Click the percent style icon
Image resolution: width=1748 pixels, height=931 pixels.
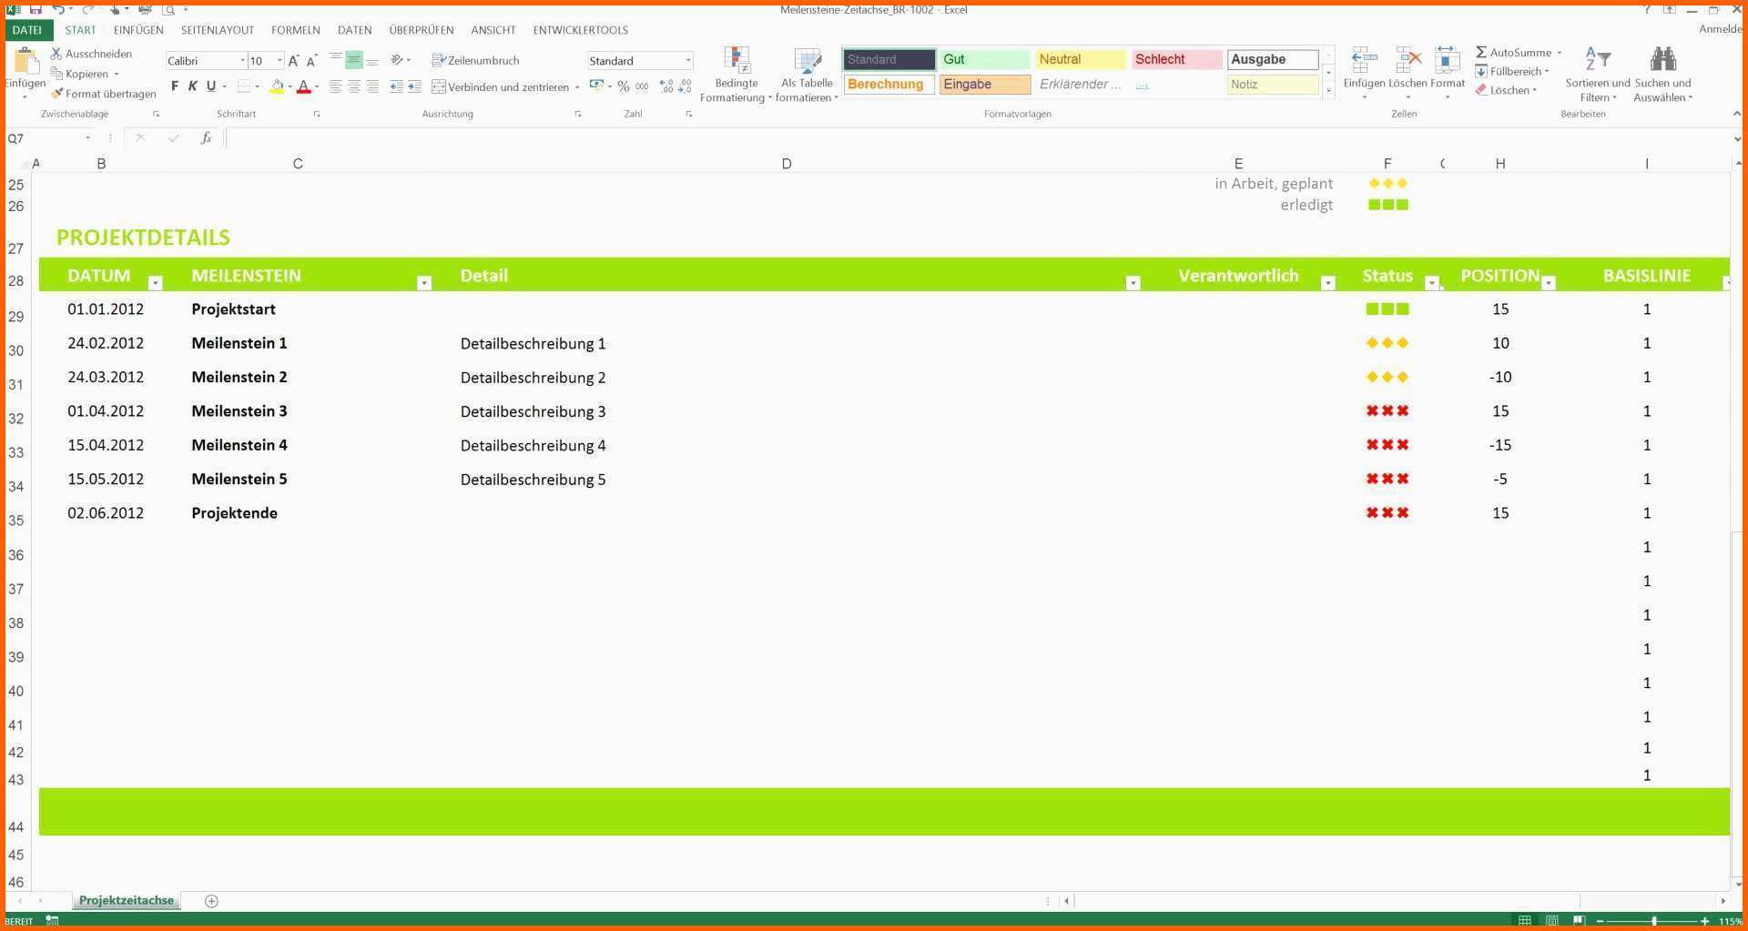coord(623,86)
